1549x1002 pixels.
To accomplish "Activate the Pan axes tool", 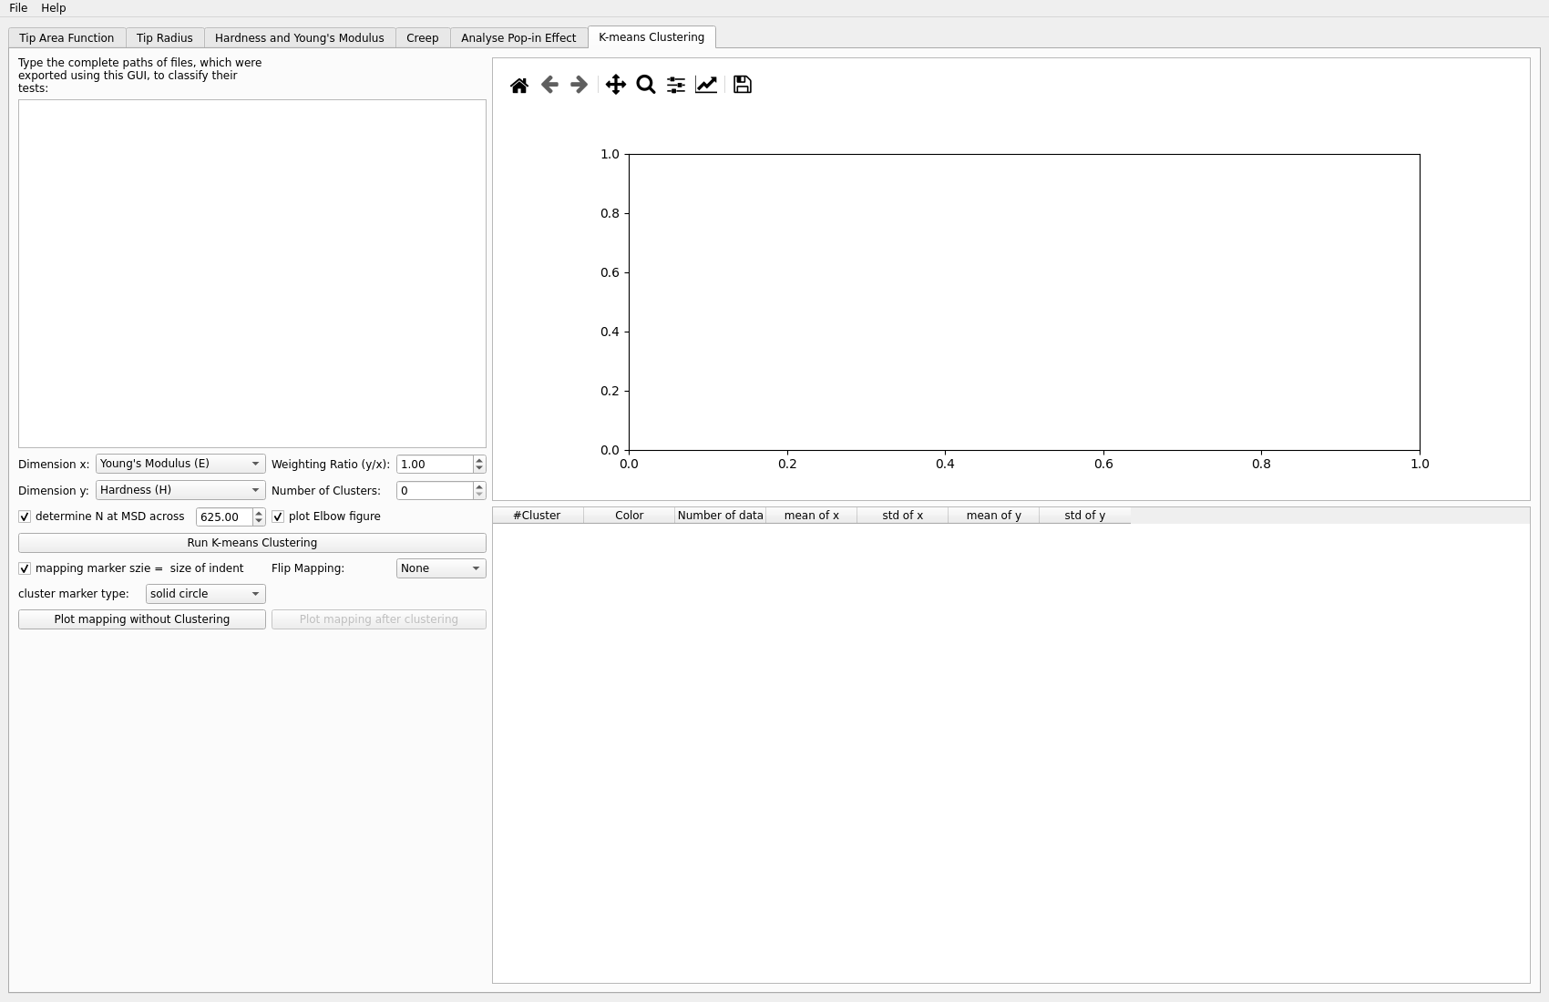I will (x=616, y=85).
